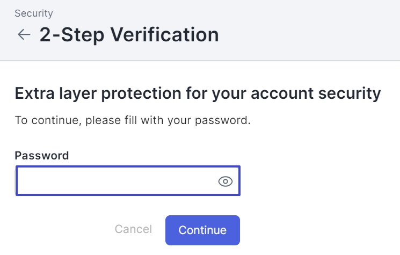
Task: Click the grey Cancel text beside Continue
Action: click(133, 229)
